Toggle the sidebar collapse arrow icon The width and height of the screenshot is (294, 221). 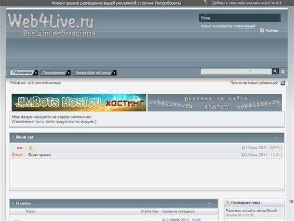click(x=291, y=202)
